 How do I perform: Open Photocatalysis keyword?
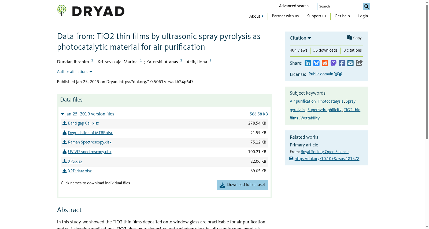pyautogui.click(x=331, y=101)
